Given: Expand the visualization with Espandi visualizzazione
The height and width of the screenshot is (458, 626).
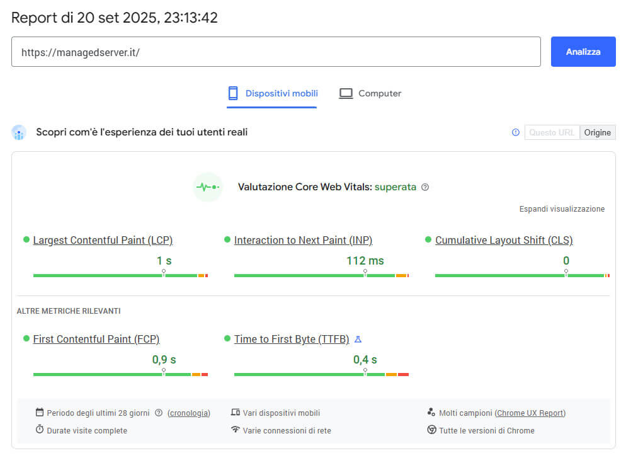Looking at the screenshot, I should coord(561,209).
